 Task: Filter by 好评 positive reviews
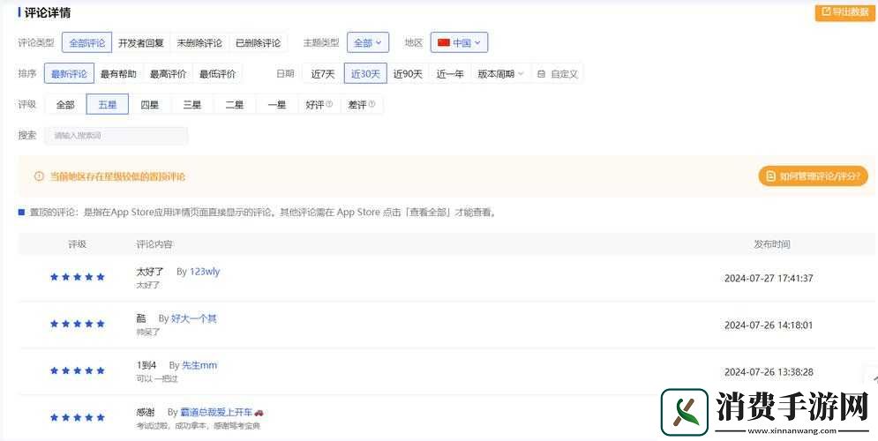pyautogui.click(x=319, y=104)
